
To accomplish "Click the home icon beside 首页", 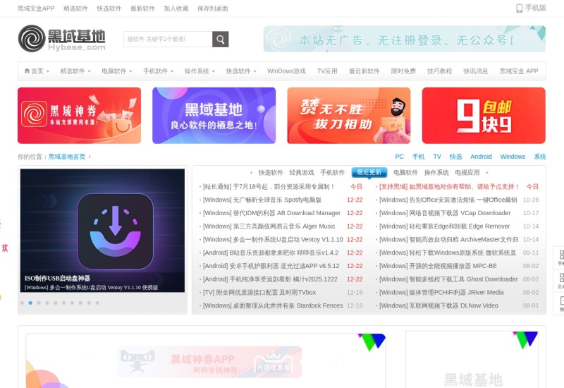I will coord(27,71).
